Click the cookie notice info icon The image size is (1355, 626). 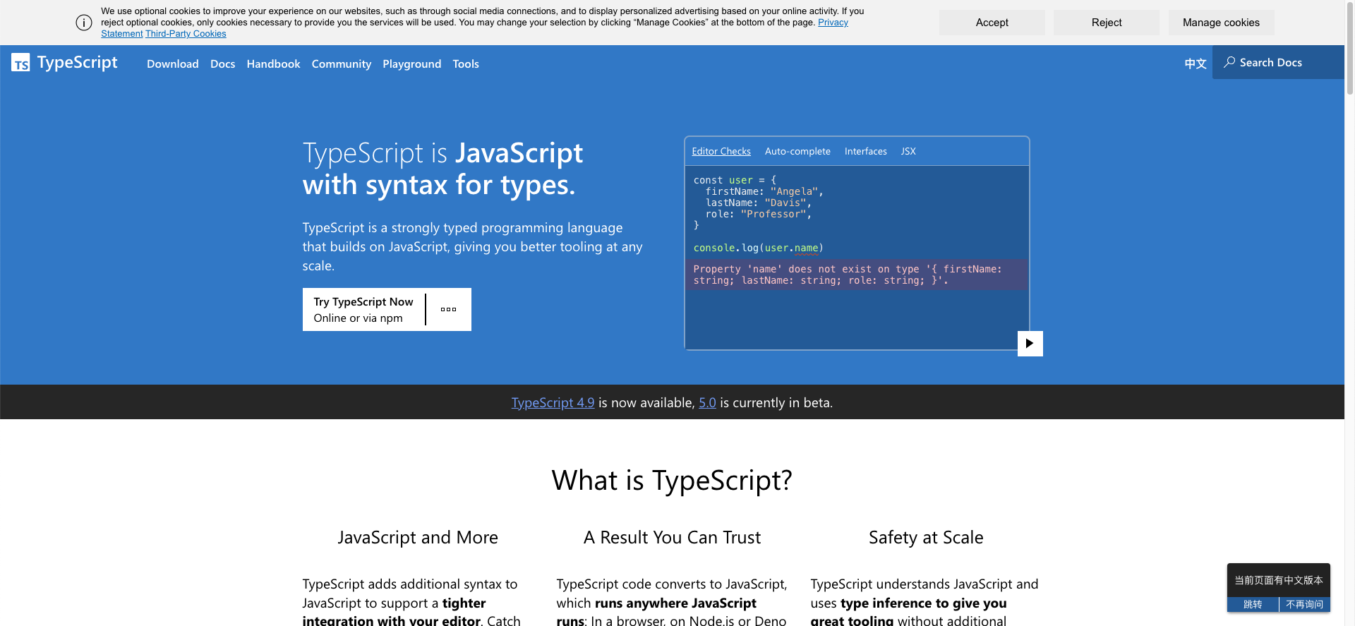84,23
